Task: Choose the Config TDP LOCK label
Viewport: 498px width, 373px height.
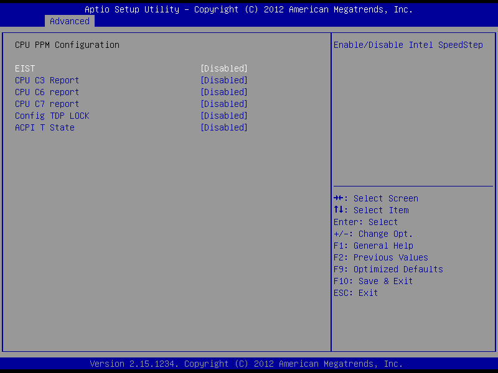Action: point(52,116)
